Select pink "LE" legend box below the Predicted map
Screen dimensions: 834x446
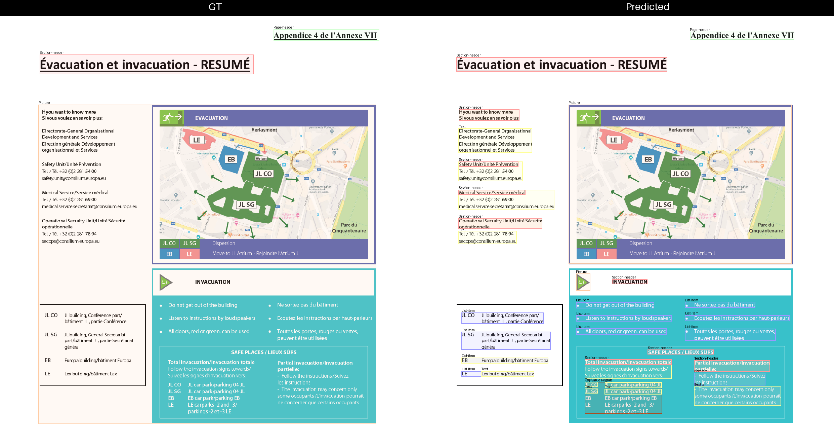coord(607,254)
